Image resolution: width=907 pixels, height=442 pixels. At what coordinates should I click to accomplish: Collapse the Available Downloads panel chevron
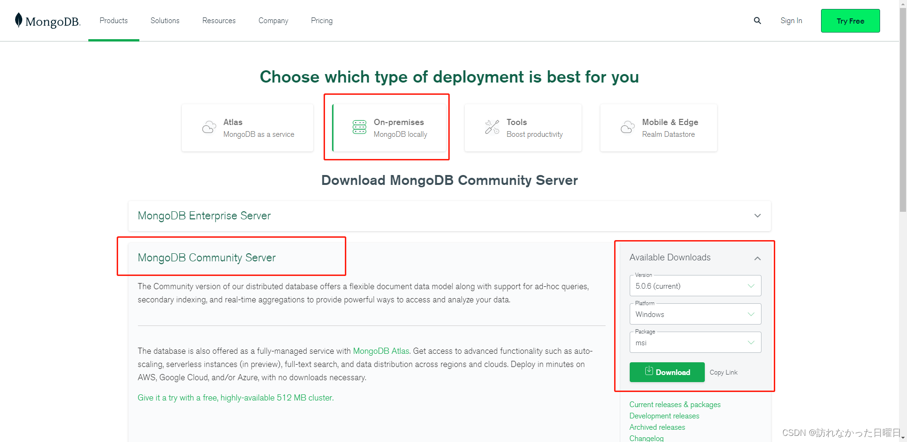pos(757,258)
